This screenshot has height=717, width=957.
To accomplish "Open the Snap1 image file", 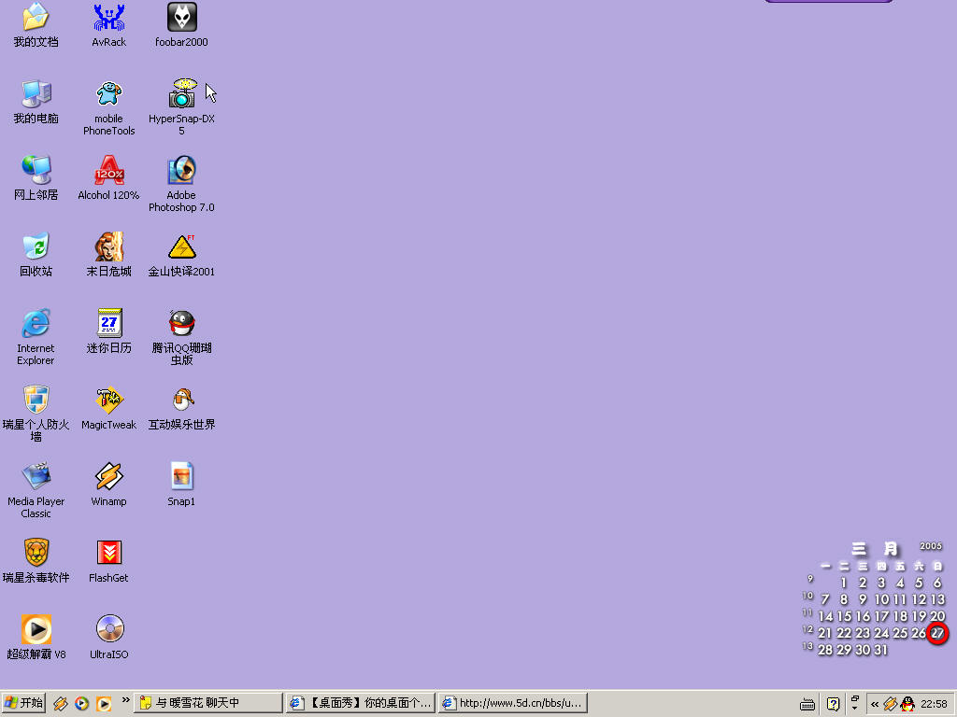I will pyautogui.click(x=182, y=476).
